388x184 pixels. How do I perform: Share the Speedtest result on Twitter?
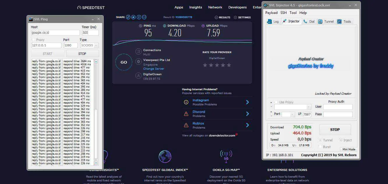[133, 17]
